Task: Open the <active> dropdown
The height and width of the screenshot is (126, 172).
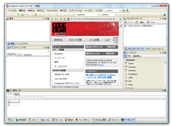Action: (x=116, y=15)
